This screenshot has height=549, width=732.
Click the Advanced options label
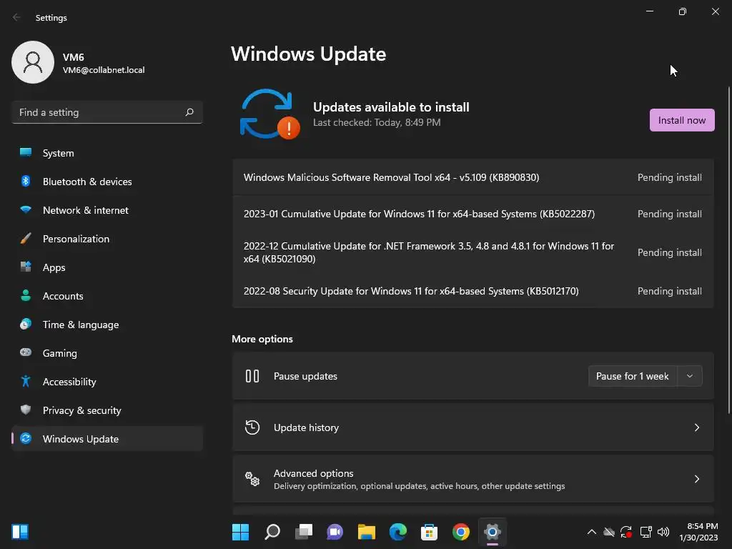coord(313,473)
